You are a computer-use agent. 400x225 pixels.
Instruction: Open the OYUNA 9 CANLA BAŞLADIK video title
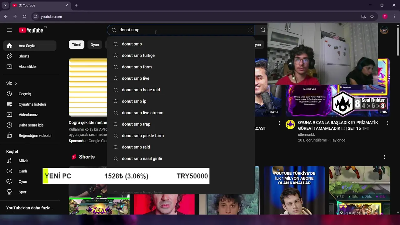pyautogui.click(x=338, y=126)
